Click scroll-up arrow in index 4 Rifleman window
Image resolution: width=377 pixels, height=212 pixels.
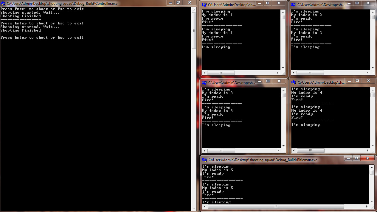pyautogui.click(x=373, y=90)
